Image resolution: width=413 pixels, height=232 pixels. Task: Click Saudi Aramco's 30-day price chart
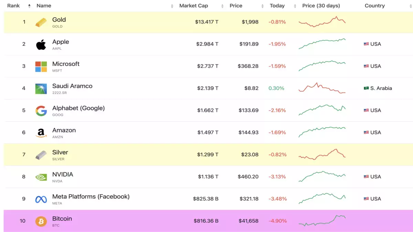(x=322, y=88)
